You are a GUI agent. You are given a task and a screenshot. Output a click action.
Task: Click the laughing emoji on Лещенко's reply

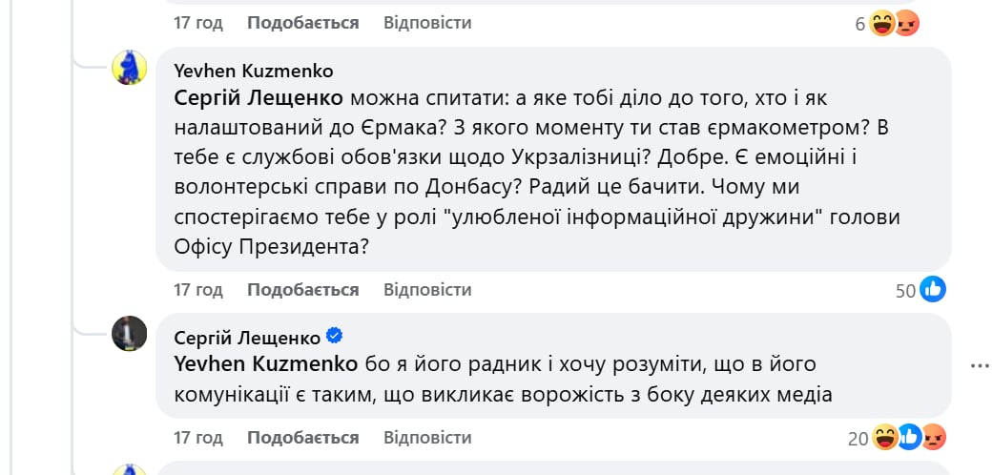pos(884,438)
